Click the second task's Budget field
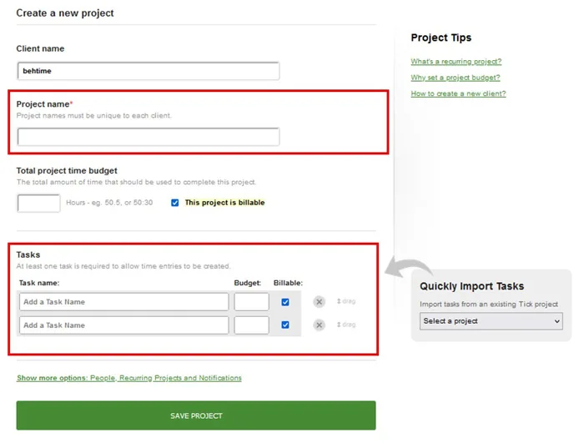 251,325
